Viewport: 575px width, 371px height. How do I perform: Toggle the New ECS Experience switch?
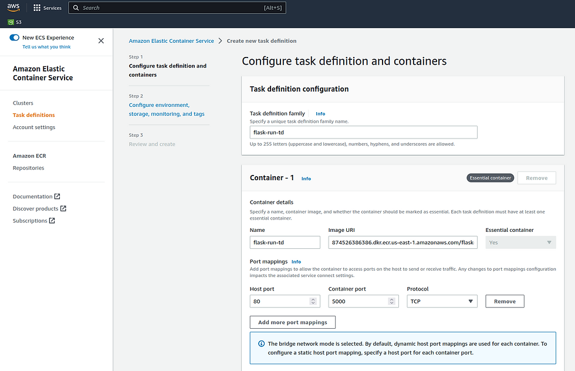pos(14,38)
